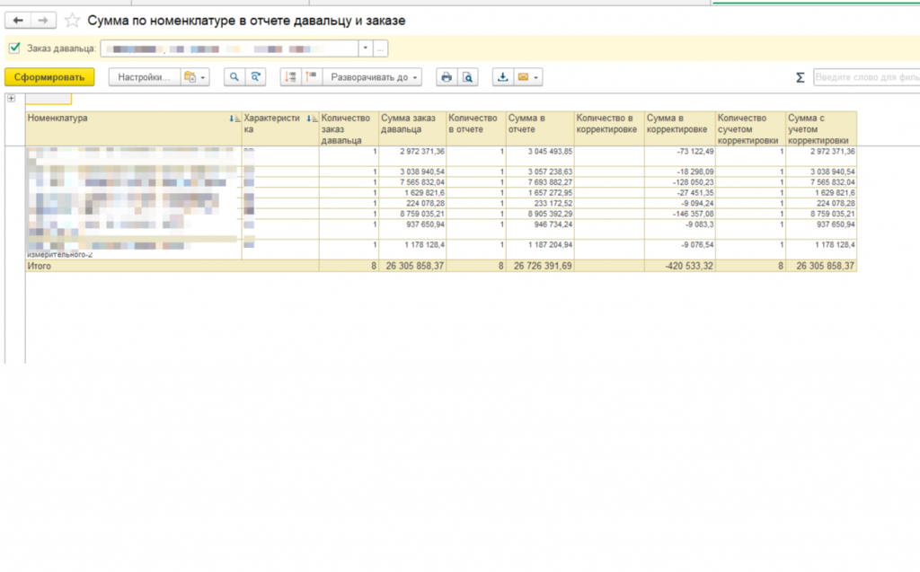920x572 pixels.
Task: Click the sort icon in Характеристика header
Action: pyautogui.click(x=312, y=119)
